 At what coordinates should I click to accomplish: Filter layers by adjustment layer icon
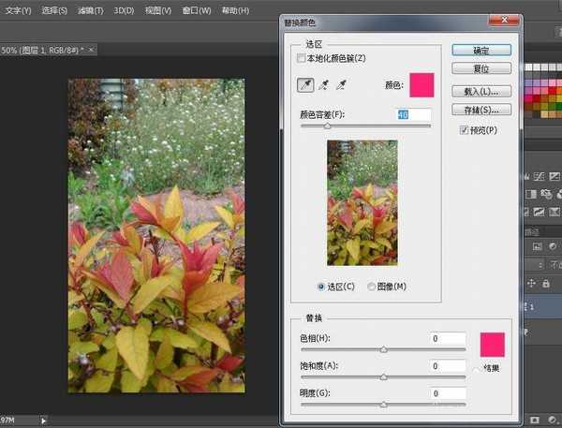click(x=553, y=246)
